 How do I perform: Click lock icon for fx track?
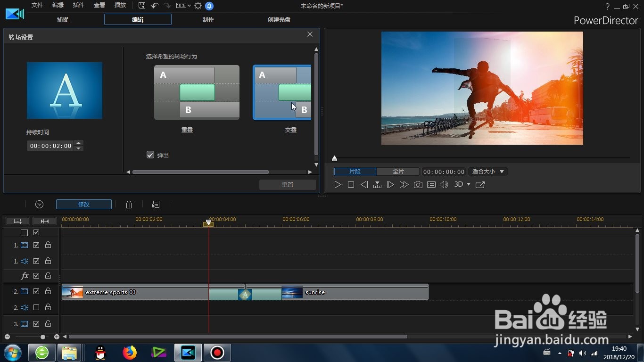48,276
